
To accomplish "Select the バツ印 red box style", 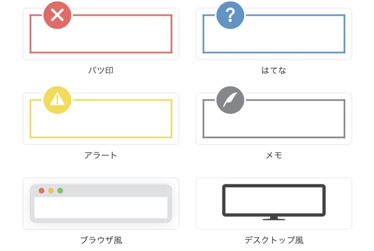I will click(101, 34).
